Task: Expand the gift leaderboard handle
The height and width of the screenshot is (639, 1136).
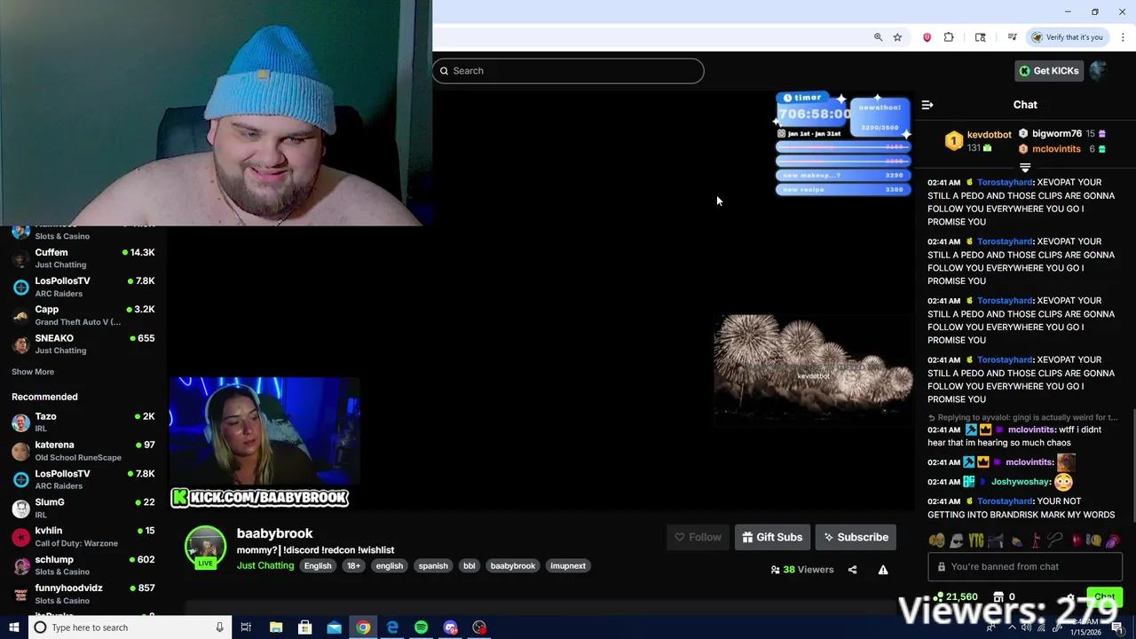Action: point(1025,168)
